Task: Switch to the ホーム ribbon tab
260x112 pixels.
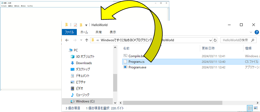Action: coord(84,32)
